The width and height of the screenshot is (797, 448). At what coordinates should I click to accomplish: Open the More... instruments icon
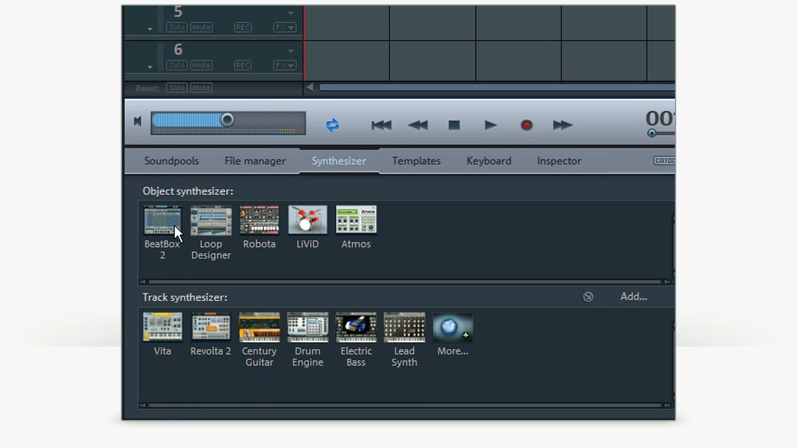coord(453,327)
